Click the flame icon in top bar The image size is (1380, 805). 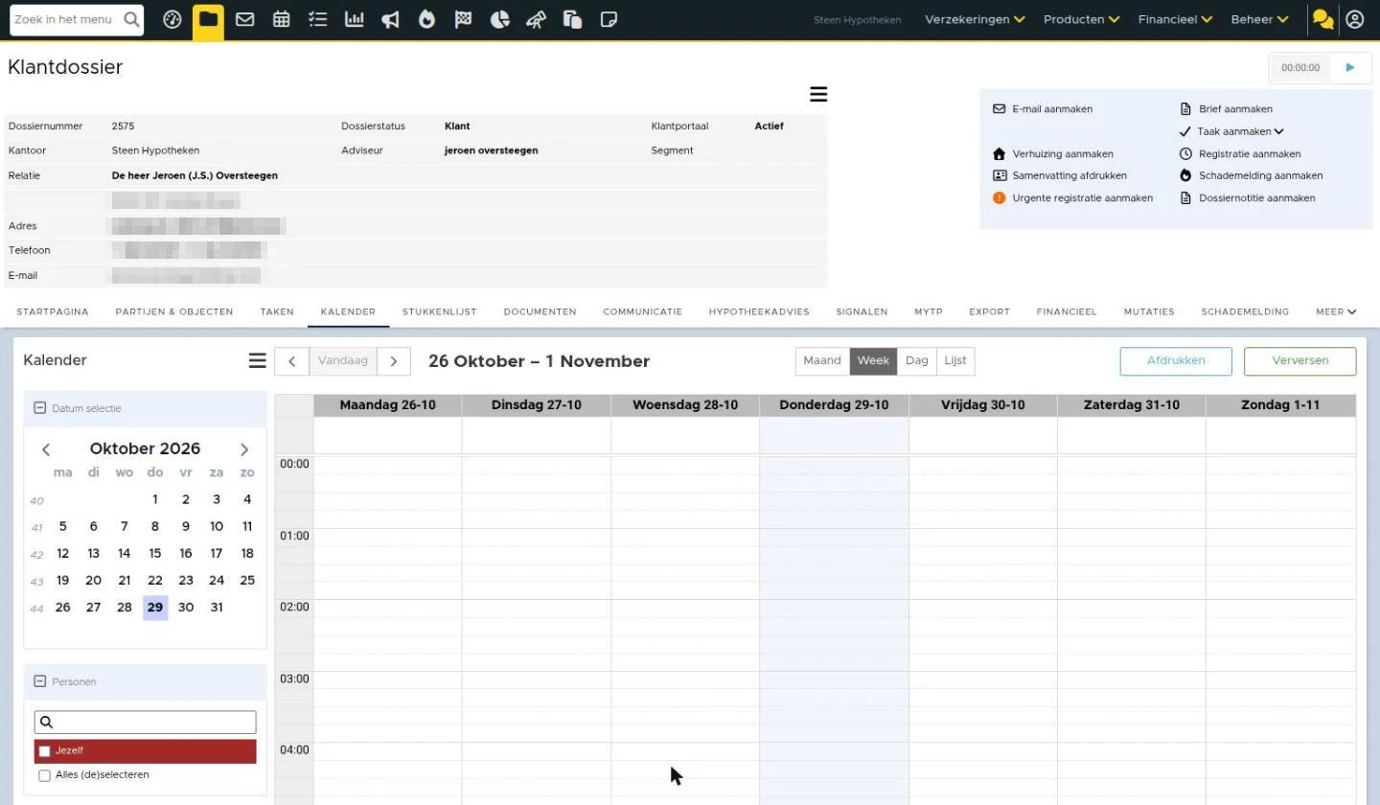(426, 19)
